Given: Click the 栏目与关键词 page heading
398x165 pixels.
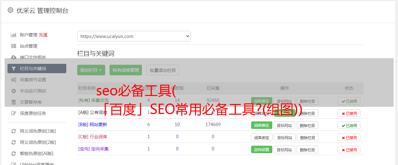Looking at the screenshot, I should [x=96, y=54].
